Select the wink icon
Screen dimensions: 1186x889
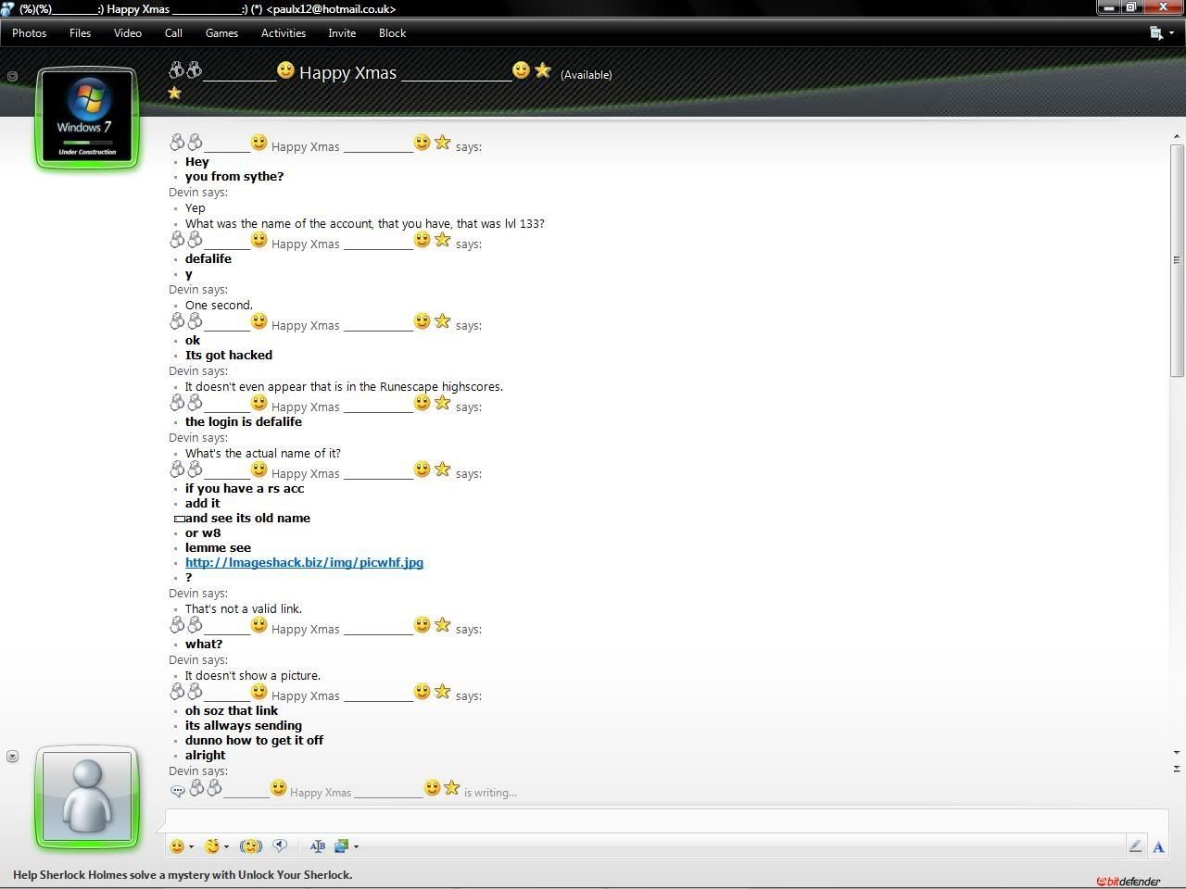point(212,845)
